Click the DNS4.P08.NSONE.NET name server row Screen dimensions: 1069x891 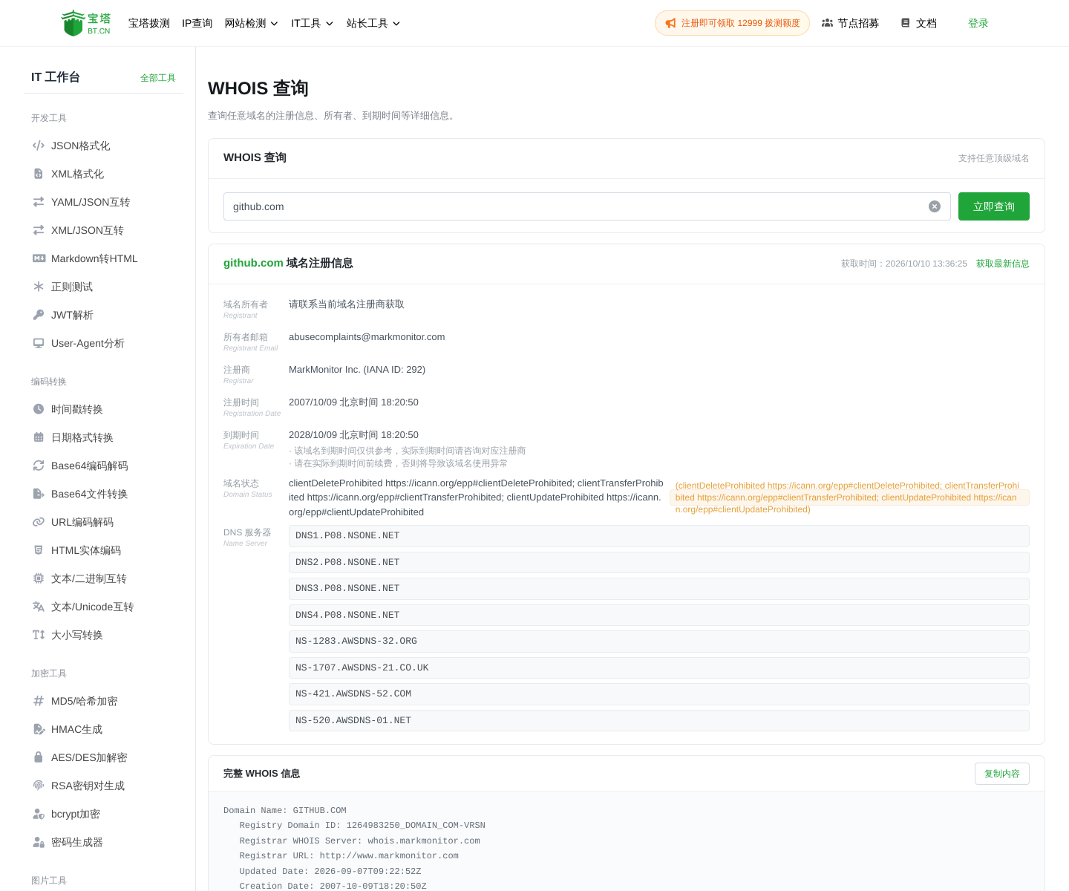point(659,615)
